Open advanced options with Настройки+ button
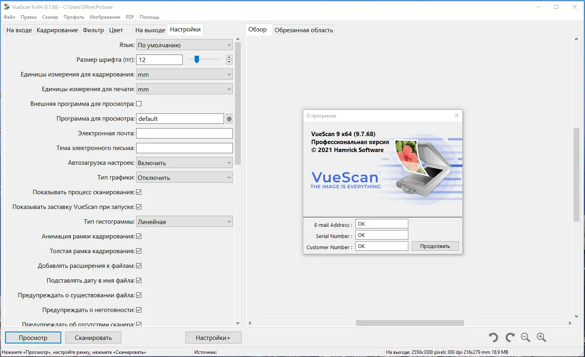585x357 pixels. (213, 337)
